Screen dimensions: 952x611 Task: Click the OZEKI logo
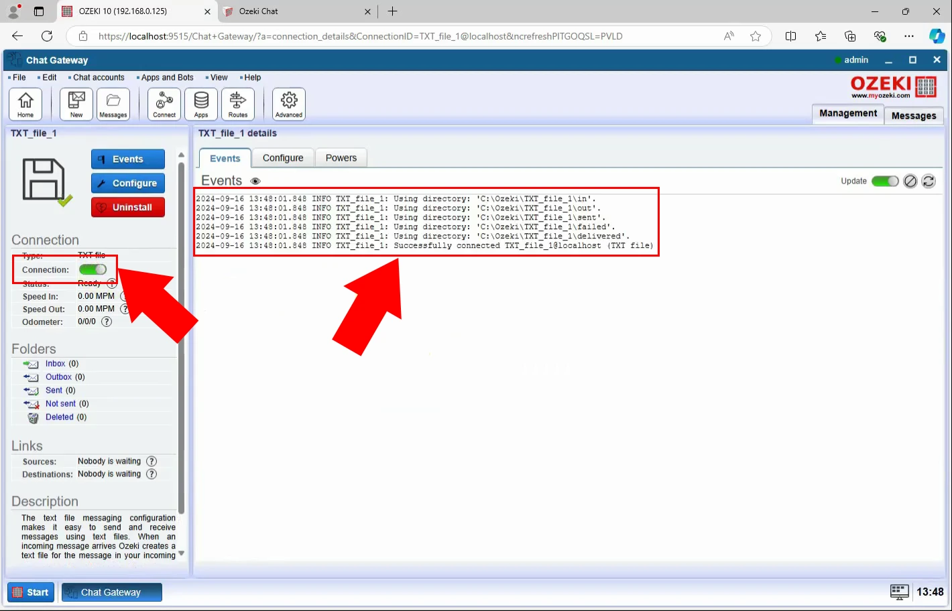tap(893, 87)
